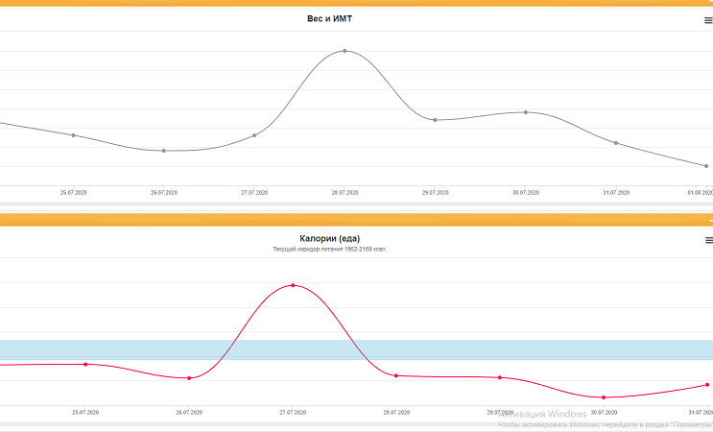Click the 29.07.2020 axis label of the weight chart
The width and height of the screenshot is (713, 432).
pyautogui.click(x=435, y=193)
